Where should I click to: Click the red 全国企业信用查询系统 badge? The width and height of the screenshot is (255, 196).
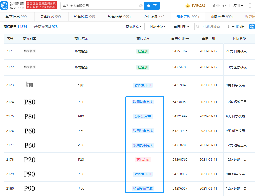pos(41,5)
